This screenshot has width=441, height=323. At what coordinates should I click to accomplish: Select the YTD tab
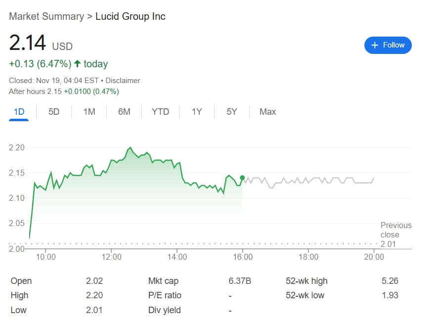coord(160,112)
